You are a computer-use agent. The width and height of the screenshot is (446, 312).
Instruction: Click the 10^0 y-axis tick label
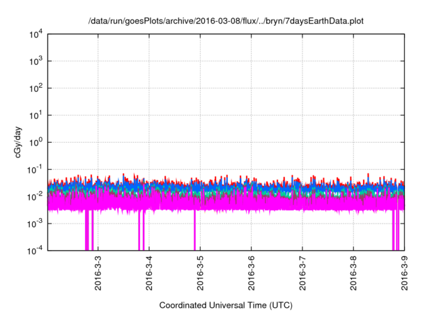pyautogui.click(x=36, y=142)
